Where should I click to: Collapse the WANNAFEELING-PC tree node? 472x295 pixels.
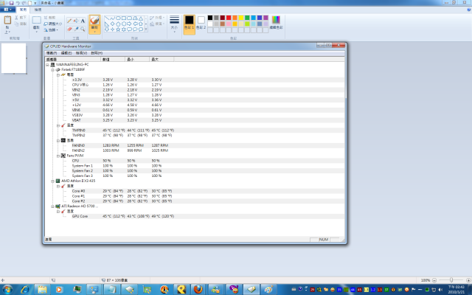coord(47,65)
